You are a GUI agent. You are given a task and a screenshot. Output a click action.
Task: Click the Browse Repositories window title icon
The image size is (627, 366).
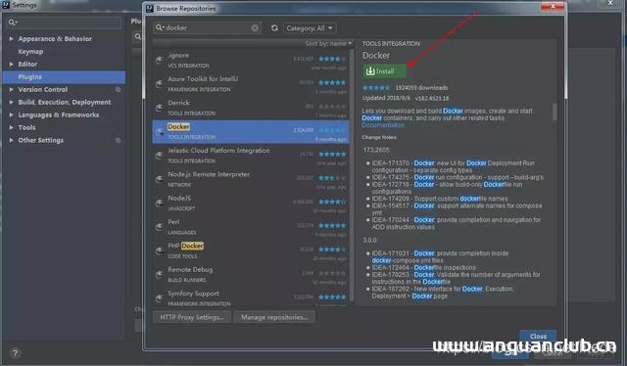[150, 9]
